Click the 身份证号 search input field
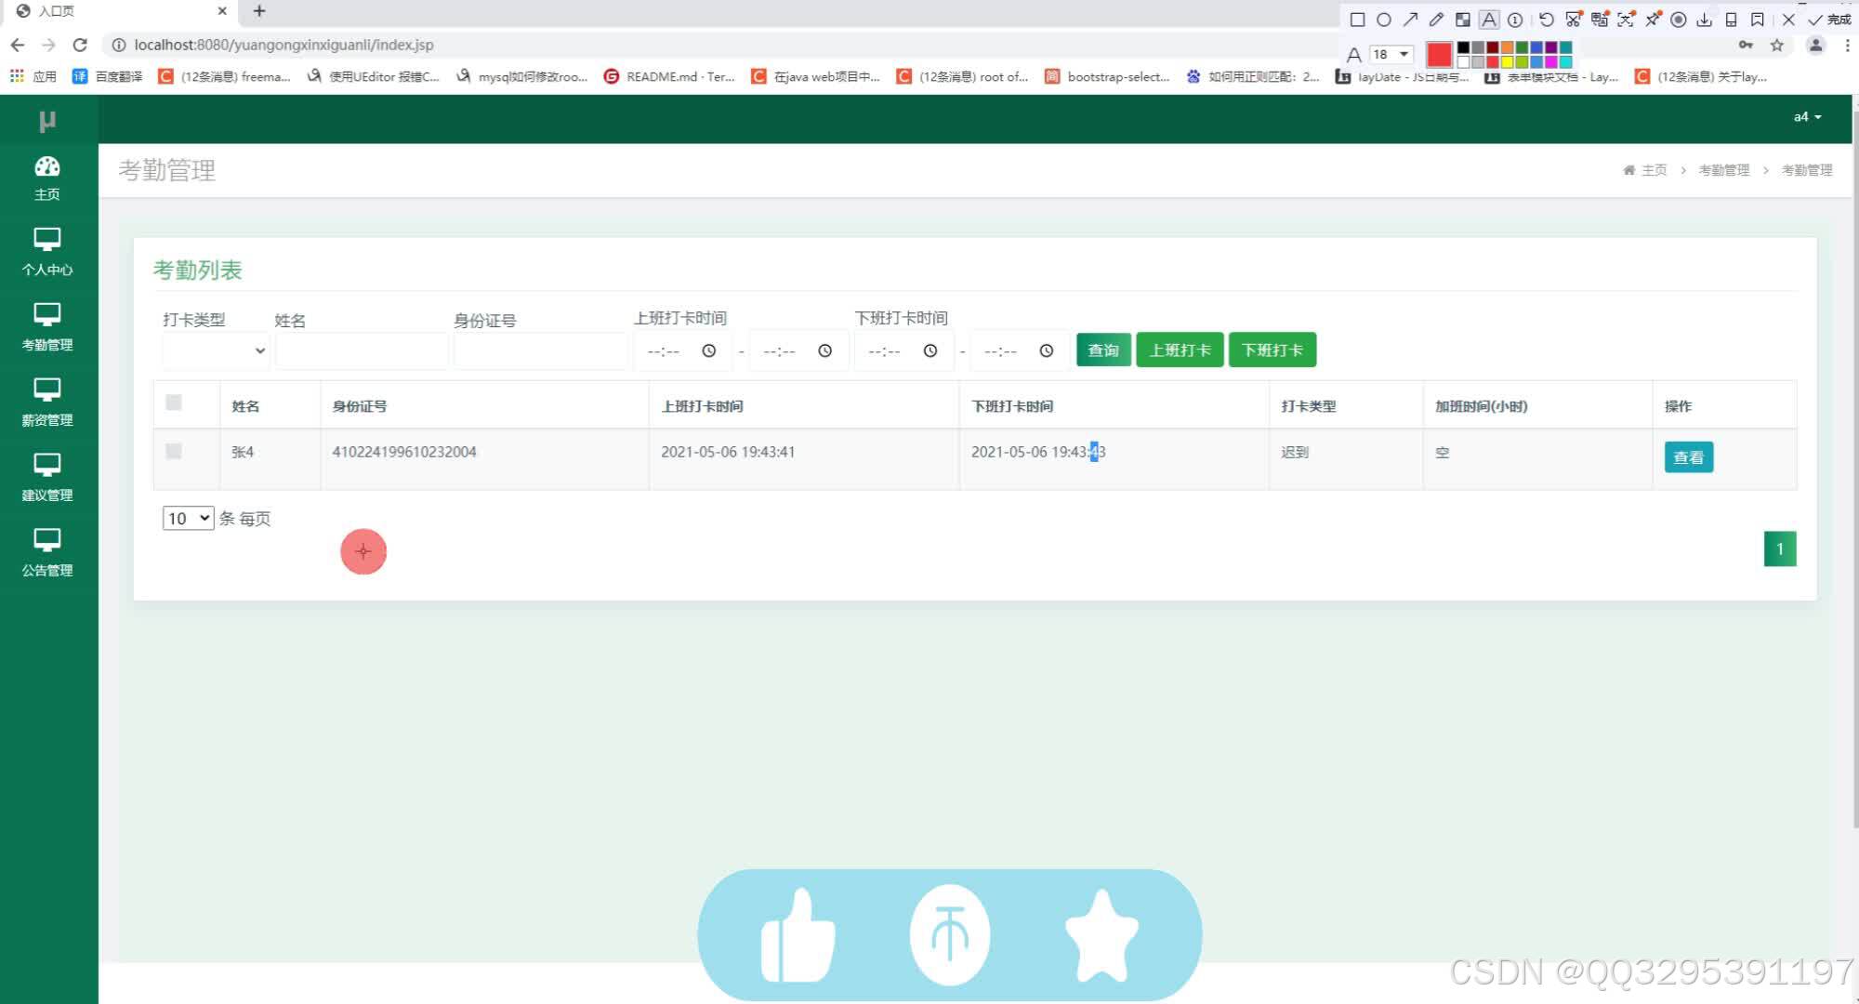Viewport: 1859px width, 1004px height. click(541, 350)
